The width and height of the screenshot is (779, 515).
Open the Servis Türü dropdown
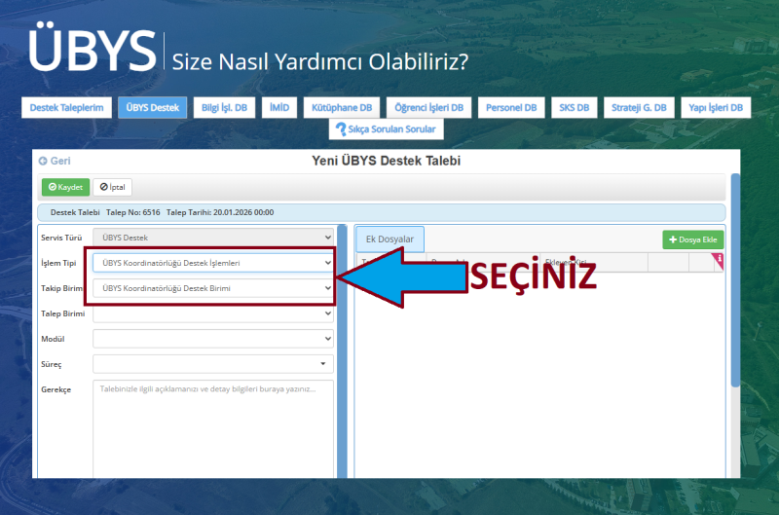[212, 237]
